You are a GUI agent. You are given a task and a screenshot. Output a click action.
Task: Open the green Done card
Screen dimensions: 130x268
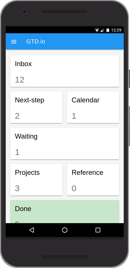pyautogui.click(x=65, y=212)
